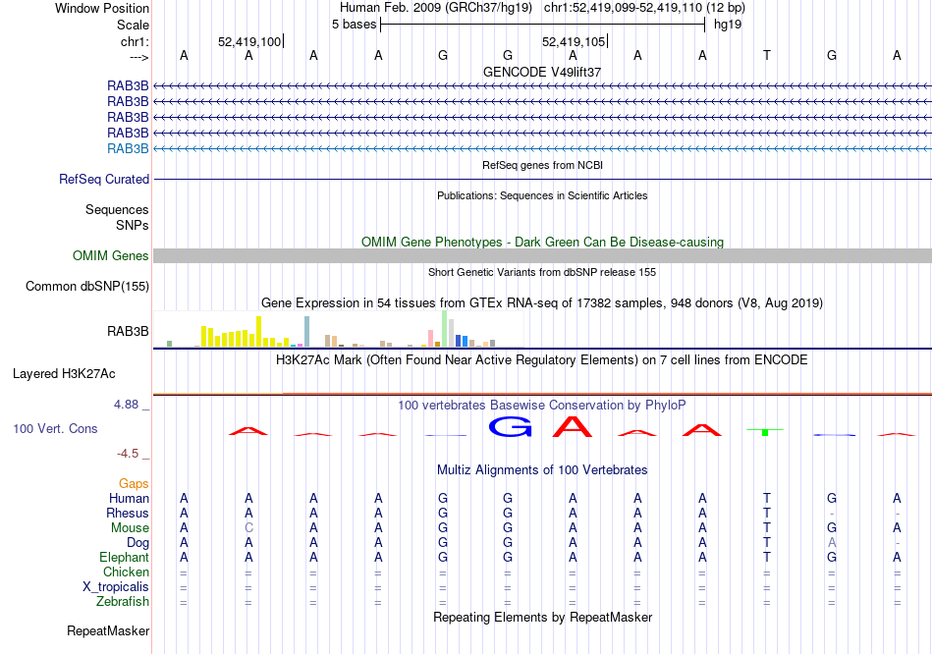Select the Chicken alignment row label

[126, 572]
